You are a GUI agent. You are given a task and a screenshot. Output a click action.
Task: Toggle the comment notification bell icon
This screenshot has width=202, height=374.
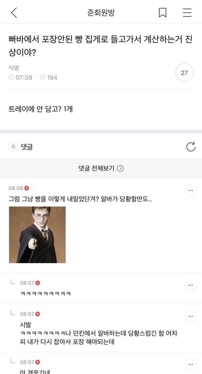(13, 147)
